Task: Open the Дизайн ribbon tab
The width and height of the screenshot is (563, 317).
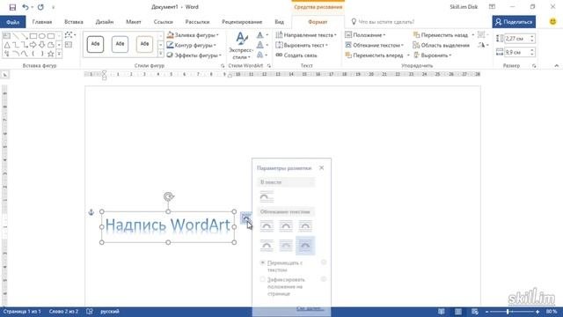Action: [105, 22]
